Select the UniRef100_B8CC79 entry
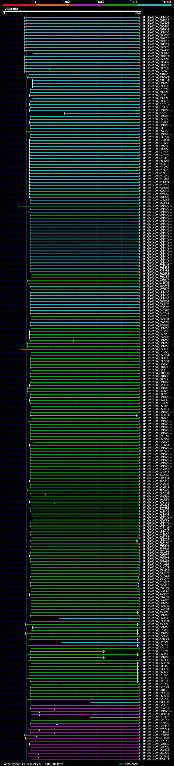Screen dimensions: 174x766 coord(156,101)
